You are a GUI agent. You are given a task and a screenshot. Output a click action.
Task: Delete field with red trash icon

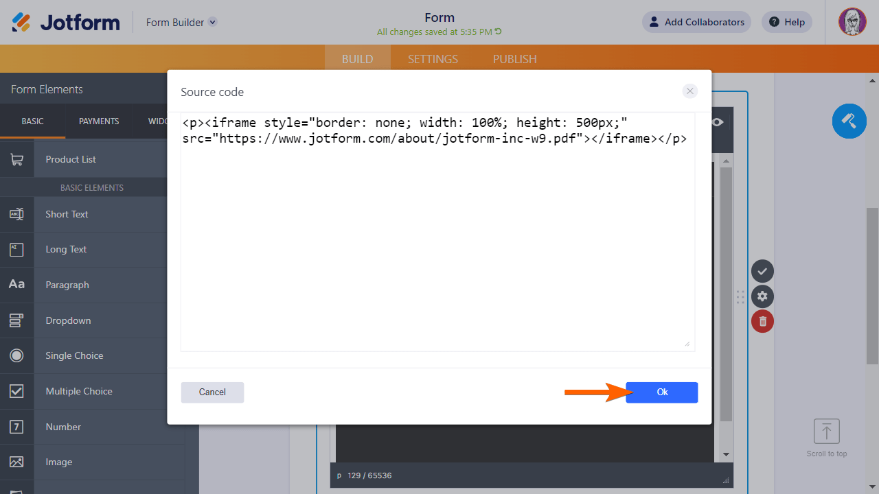tap(762, 321)
